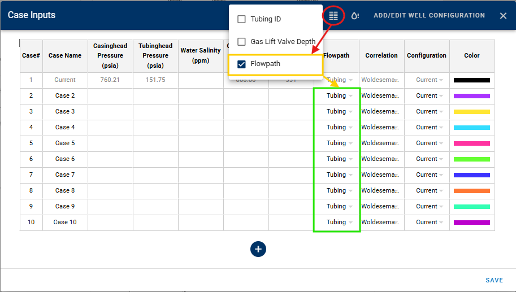Click the Color column header
516x292 pixels.
tap(471, 55)
